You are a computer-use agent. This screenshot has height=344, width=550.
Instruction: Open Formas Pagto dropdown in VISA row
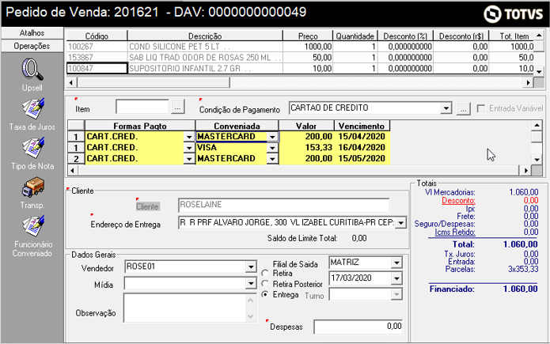coord(189,148)
